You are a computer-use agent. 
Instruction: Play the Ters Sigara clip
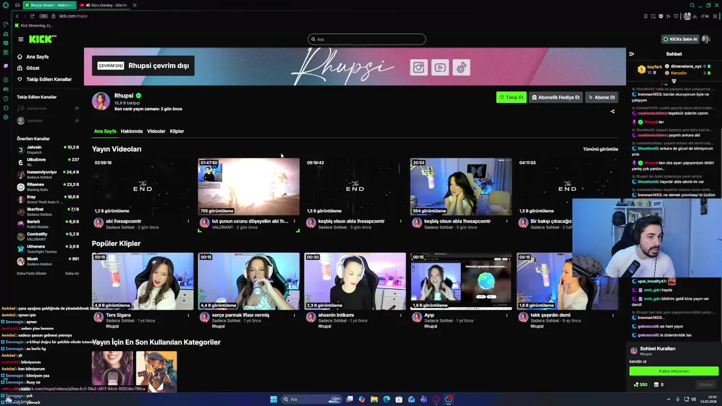(x=143, y=281)
